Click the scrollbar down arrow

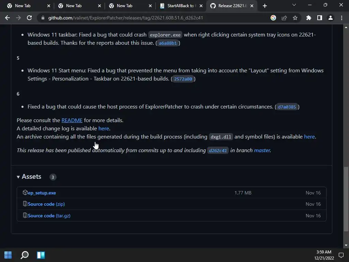(346, 245)
